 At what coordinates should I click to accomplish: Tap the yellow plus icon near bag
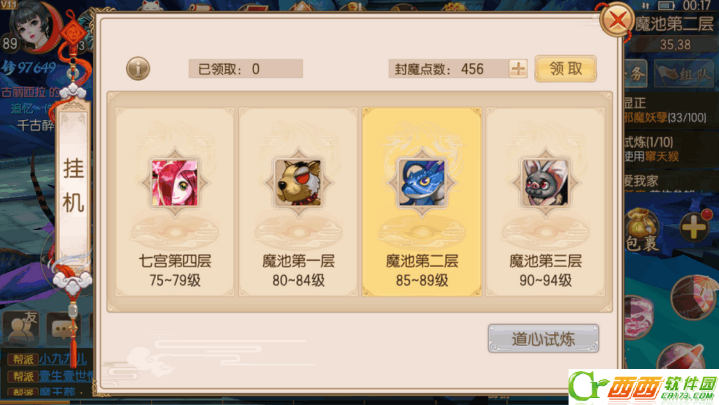coord(693,226)
